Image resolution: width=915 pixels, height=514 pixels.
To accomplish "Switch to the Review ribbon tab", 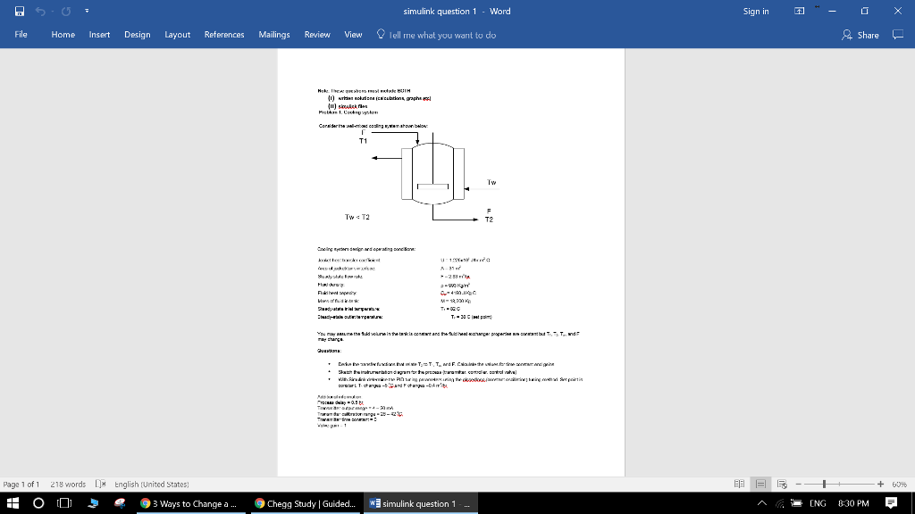I will (x=317, y=35).
